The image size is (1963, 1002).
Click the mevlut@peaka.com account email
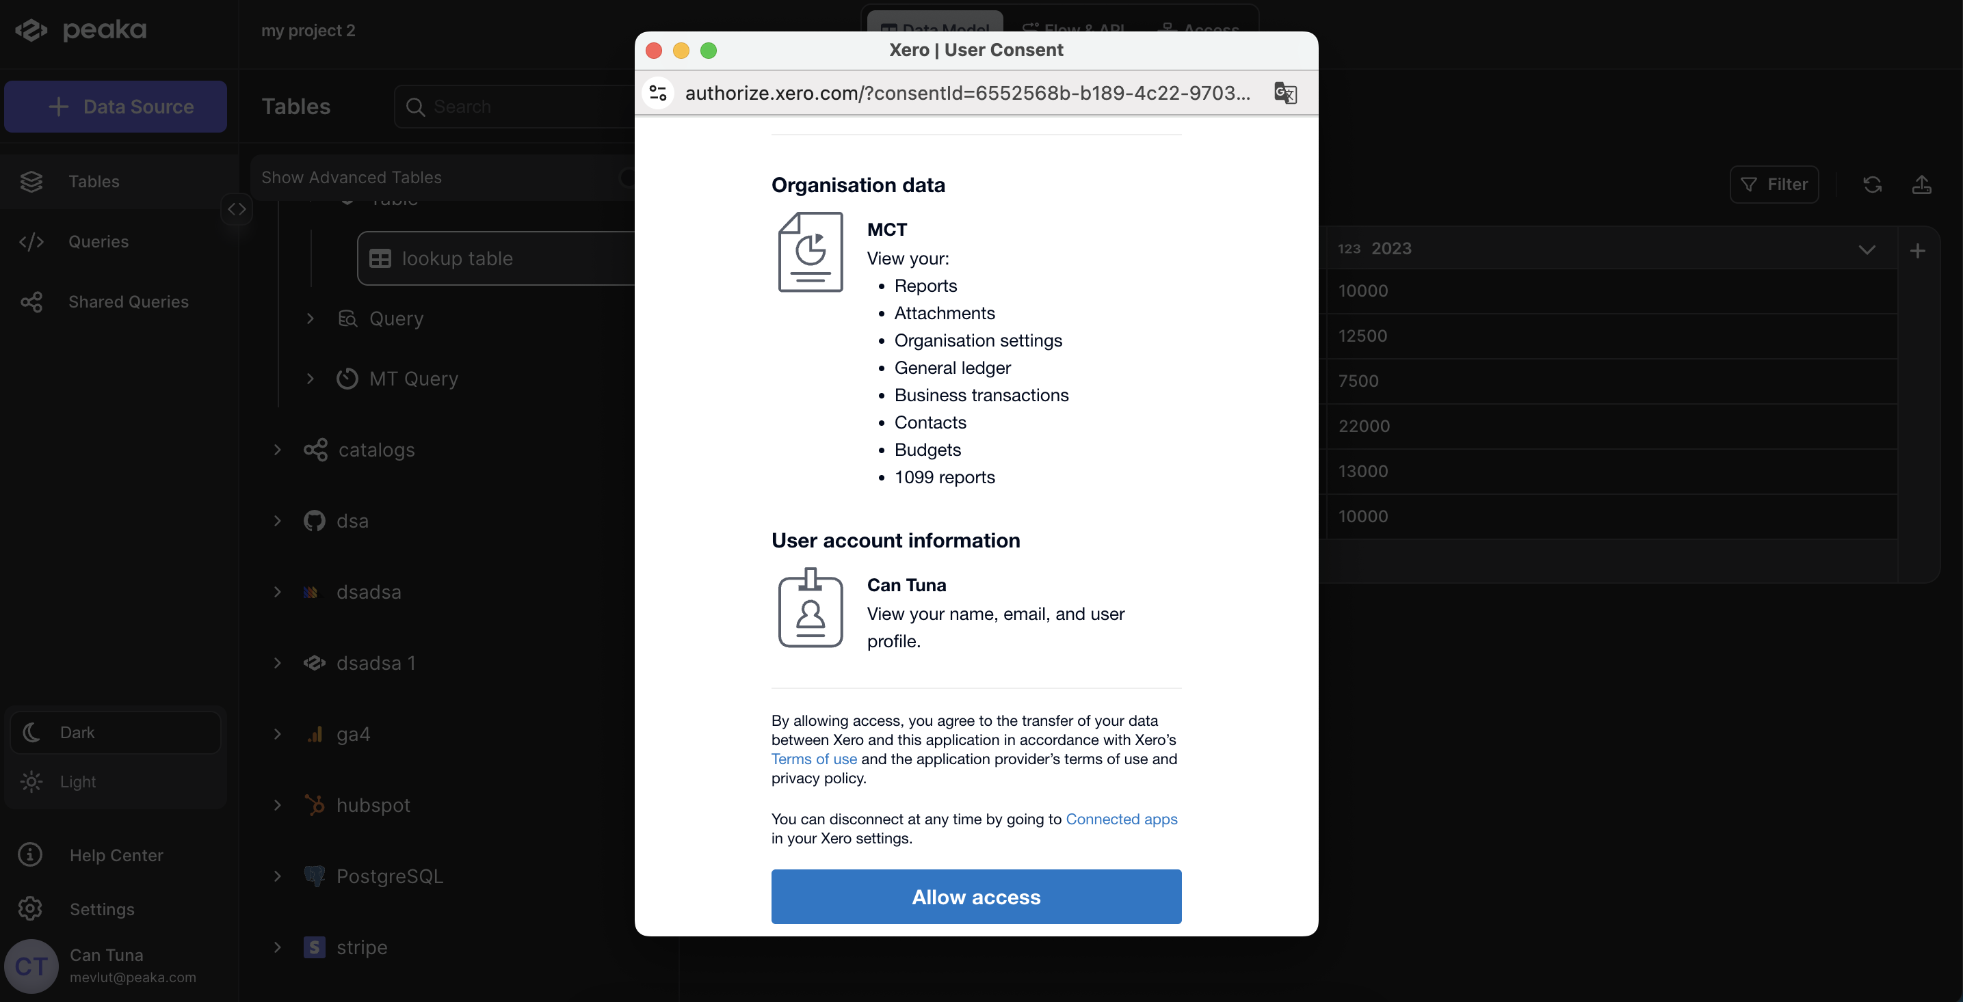click(133, 977)
